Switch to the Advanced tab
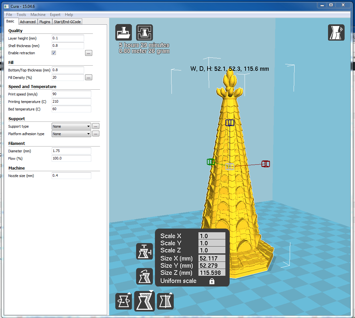This screenshot has width=355, height=318. [28, 22]
